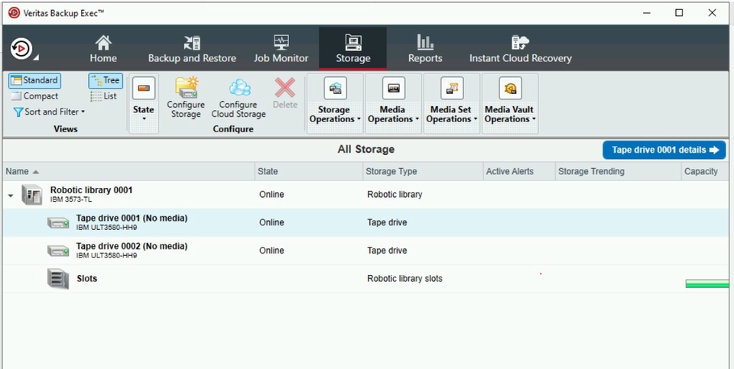Click the Tape drive 0002 device icon
This screenshot has height=369, width=734.
click(58, 251)
